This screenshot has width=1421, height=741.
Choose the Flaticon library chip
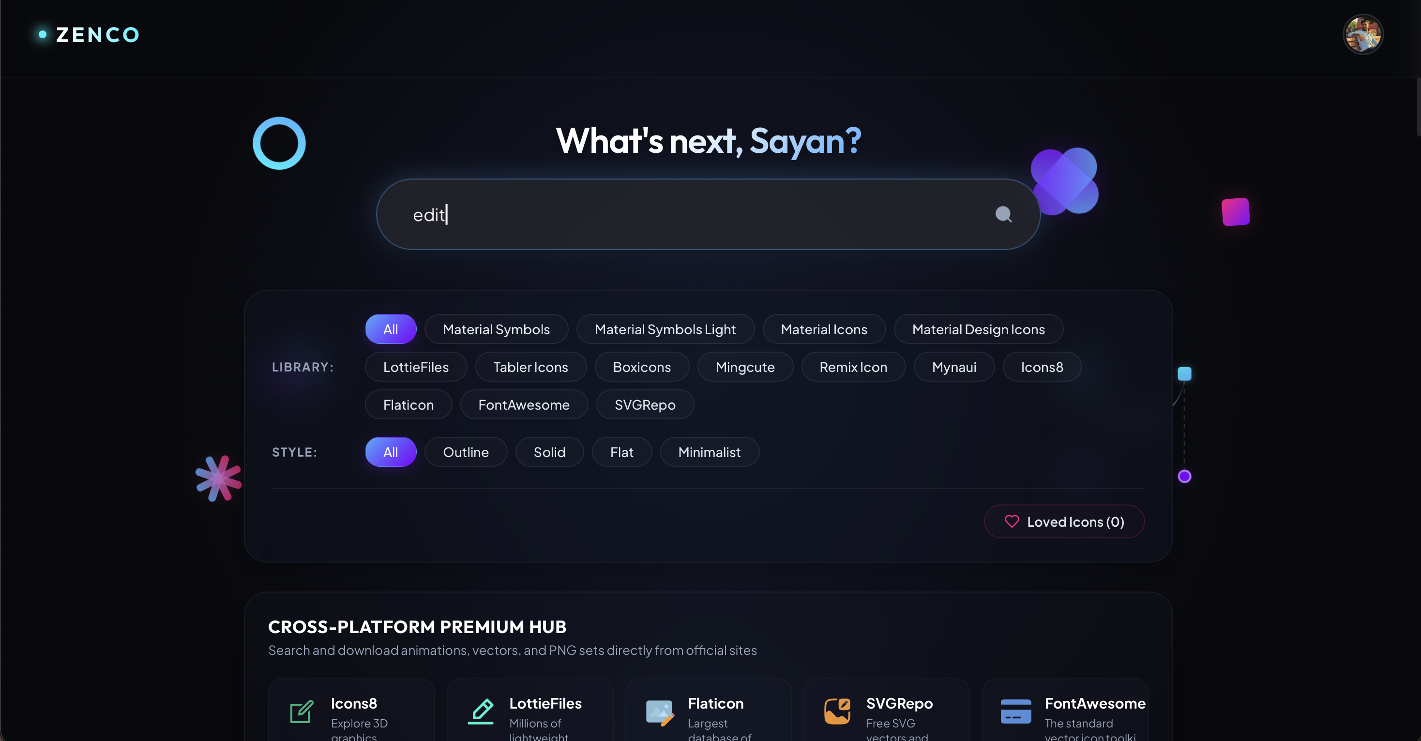[408, 405]
